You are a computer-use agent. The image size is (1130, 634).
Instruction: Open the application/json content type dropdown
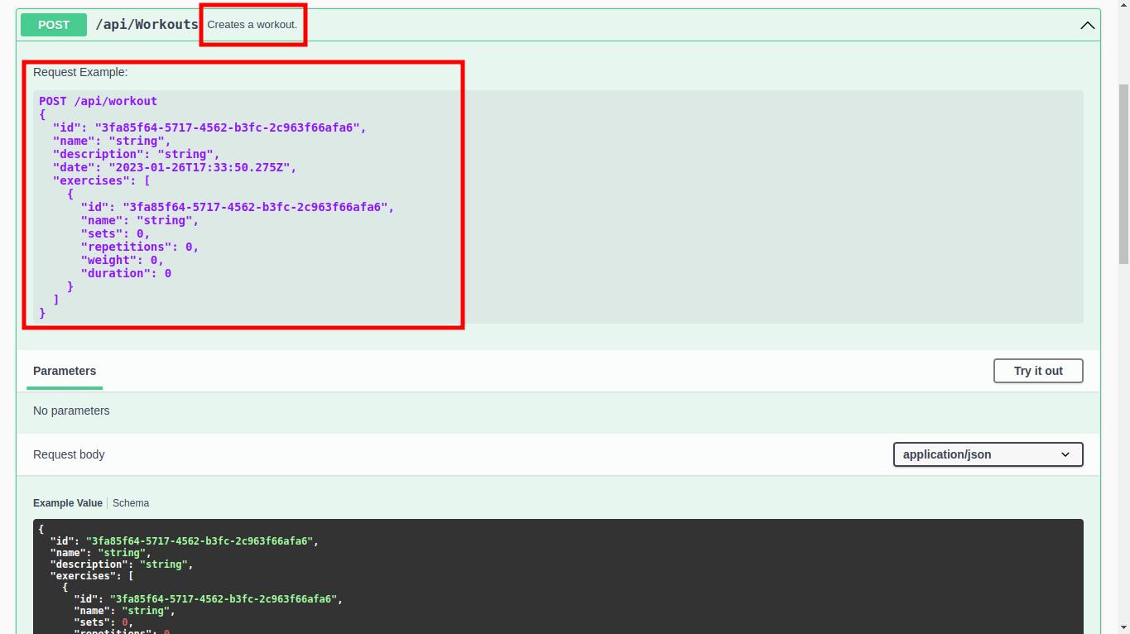click(988, 454)
